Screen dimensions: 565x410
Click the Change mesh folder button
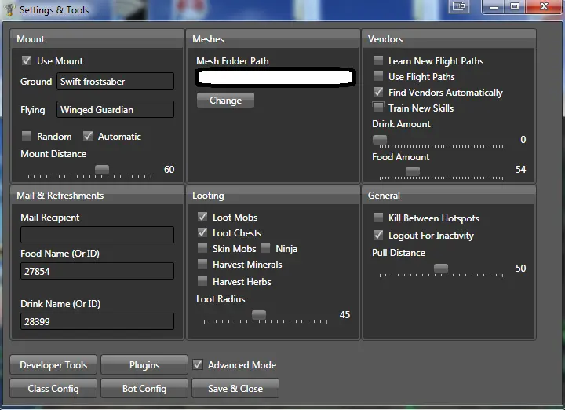(x=225, y=101)
